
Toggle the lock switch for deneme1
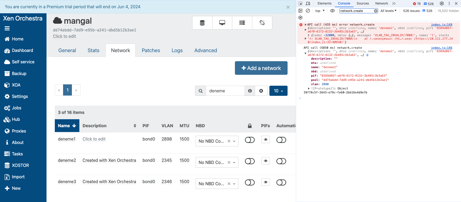250,140
